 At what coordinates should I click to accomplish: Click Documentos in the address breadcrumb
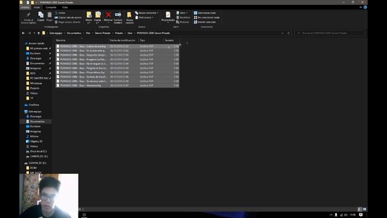click(74, 33)
